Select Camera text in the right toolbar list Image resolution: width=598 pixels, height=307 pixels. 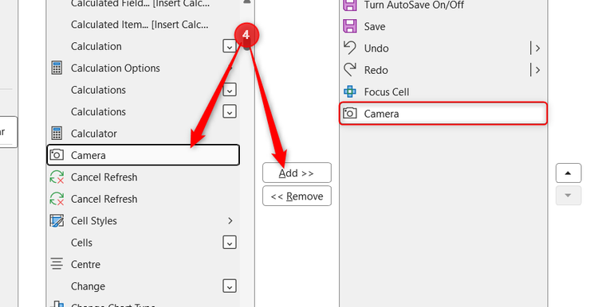coord(381,114)
